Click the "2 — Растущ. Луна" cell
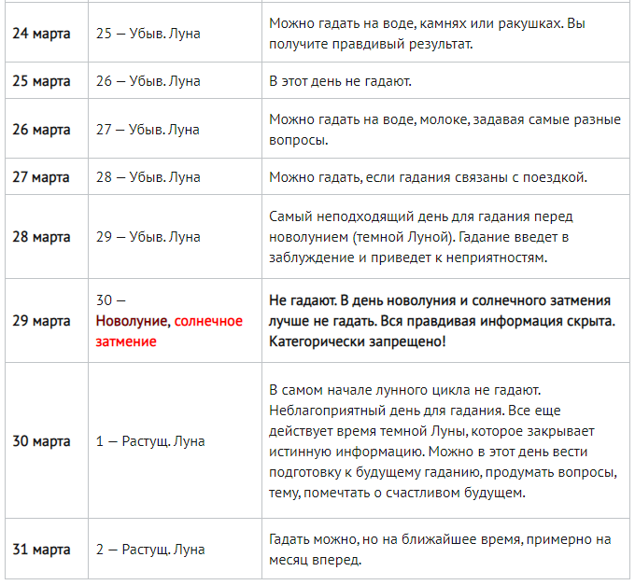635x585 pixels. pos(150,549)
